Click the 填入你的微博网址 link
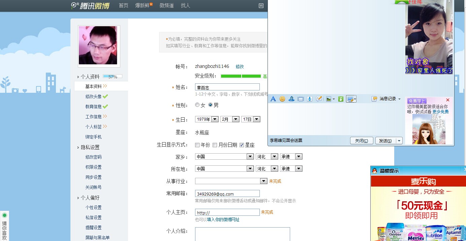Viewport: 466px width, 241px height. click(x=223, y=219)
